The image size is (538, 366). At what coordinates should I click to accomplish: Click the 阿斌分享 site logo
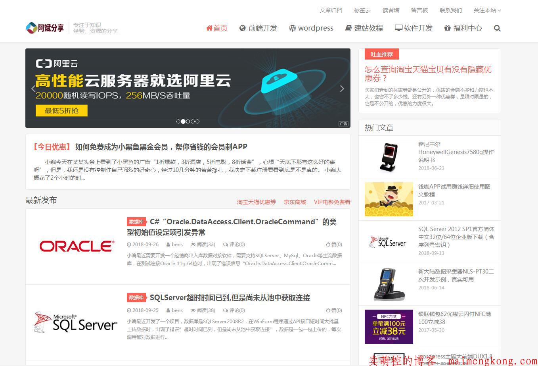(45, 28)
